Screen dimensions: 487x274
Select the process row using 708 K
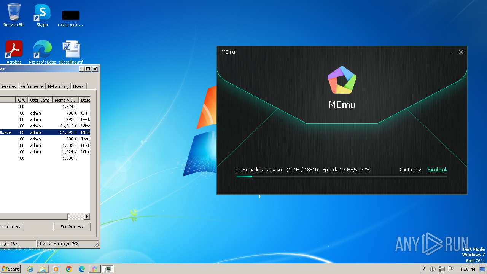coord(45,113)
